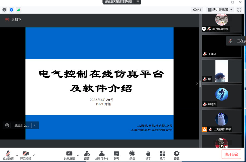Click 共享屏幕 share screen button
The height and width of the screenshot is (162, 246).
pos(69,155)
